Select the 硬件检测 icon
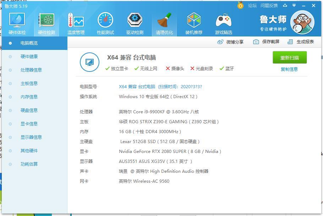 click(x=46, y=22)
